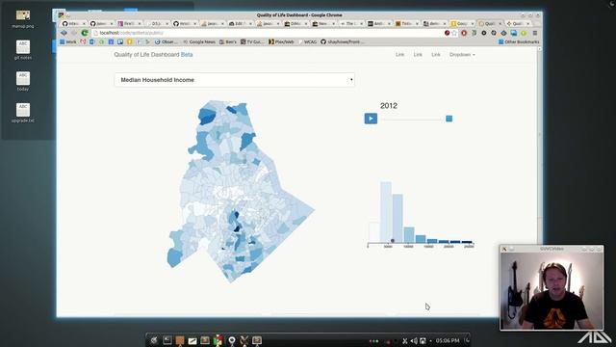The image size is (616, 347).
Task: Click the darkest blue map region
Action: (x=237, y=228)
